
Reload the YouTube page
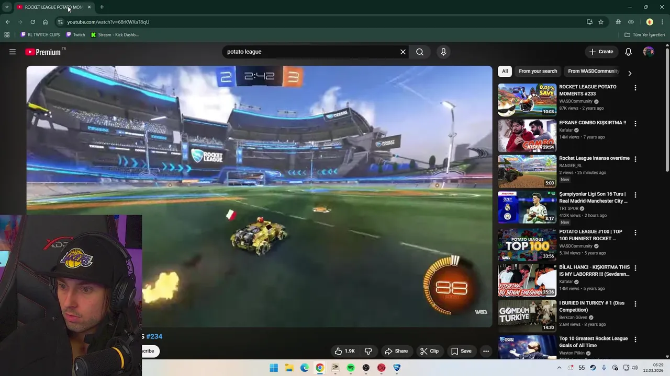pos(32,22)
